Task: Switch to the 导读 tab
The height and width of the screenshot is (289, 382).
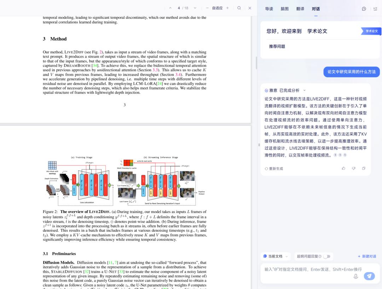Action: 269,9
